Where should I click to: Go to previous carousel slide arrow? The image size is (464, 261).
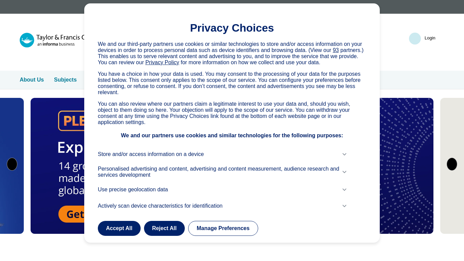[x=12, y=164]
